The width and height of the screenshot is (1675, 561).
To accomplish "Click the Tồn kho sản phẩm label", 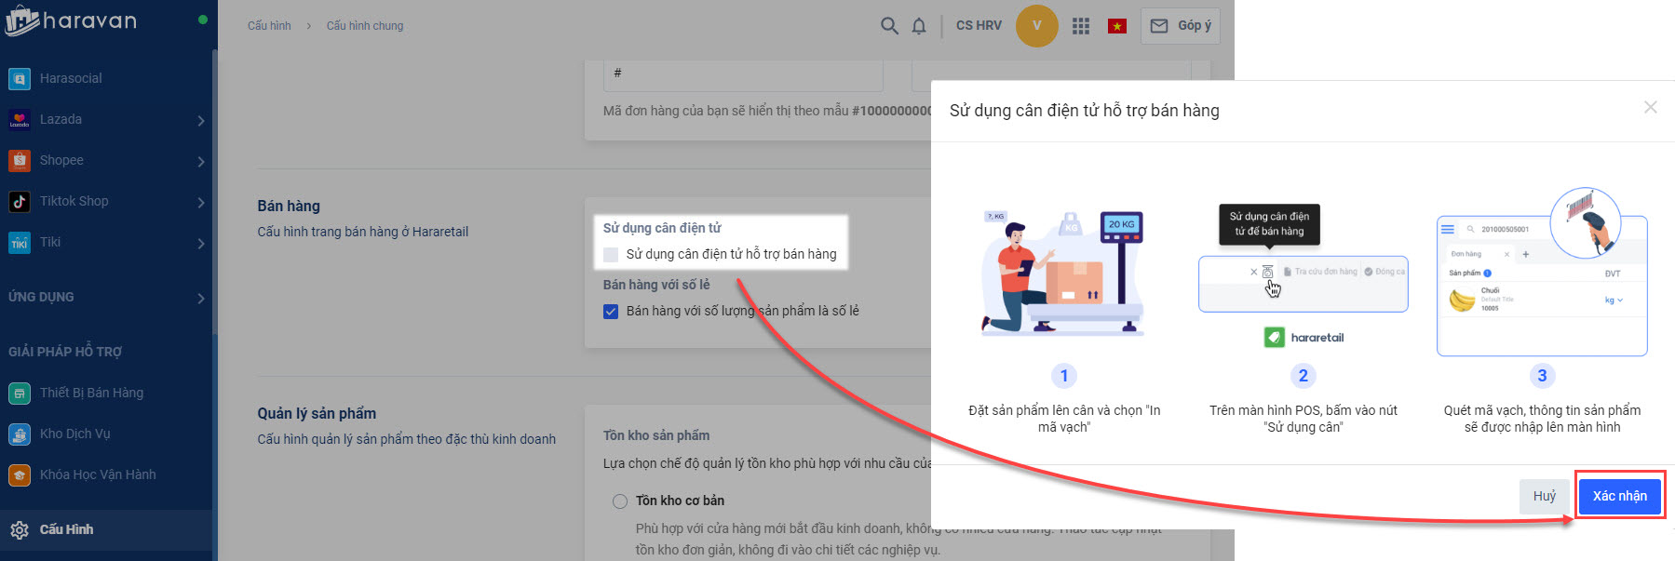I will [656, 435].
